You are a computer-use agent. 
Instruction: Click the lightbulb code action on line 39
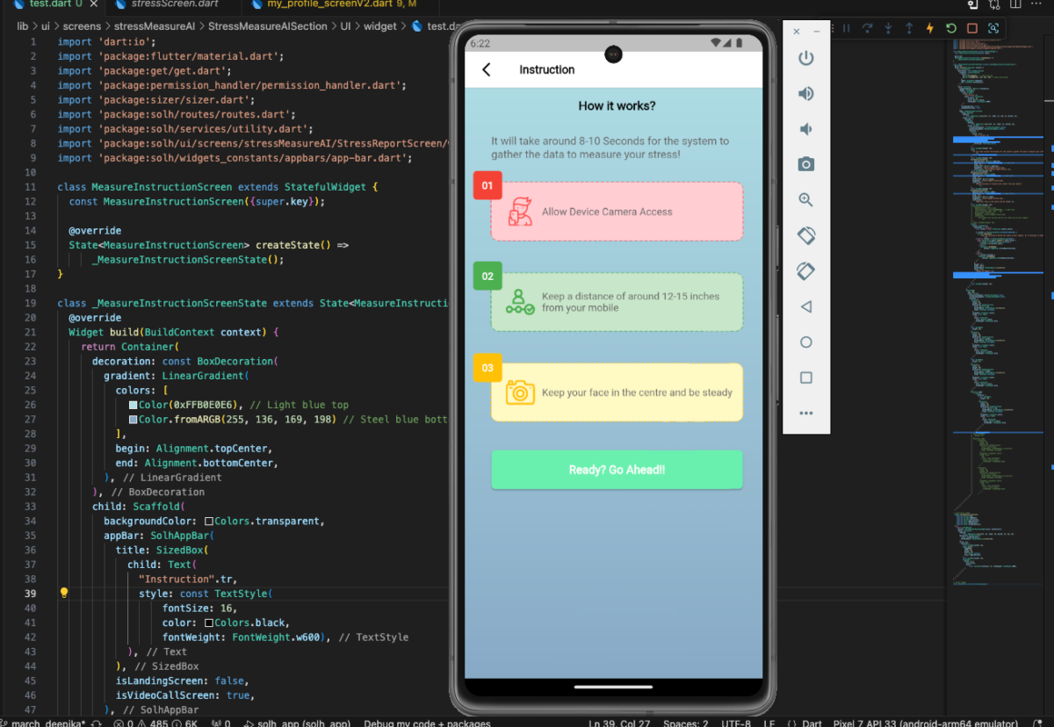pos(63,594)
